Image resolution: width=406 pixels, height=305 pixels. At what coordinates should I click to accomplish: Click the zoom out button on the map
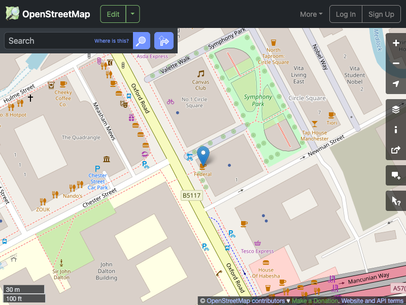tap(396, 64)
